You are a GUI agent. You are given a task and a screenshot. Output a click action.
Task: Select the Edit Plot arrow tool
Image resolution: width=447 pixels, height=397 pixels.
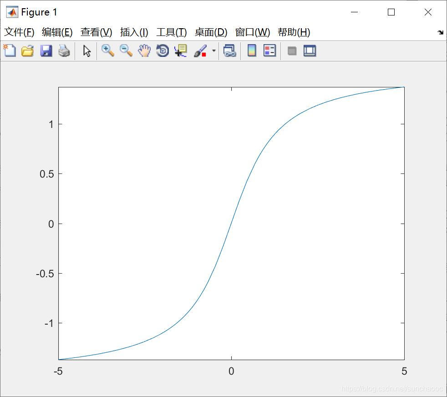coord(87,51)
